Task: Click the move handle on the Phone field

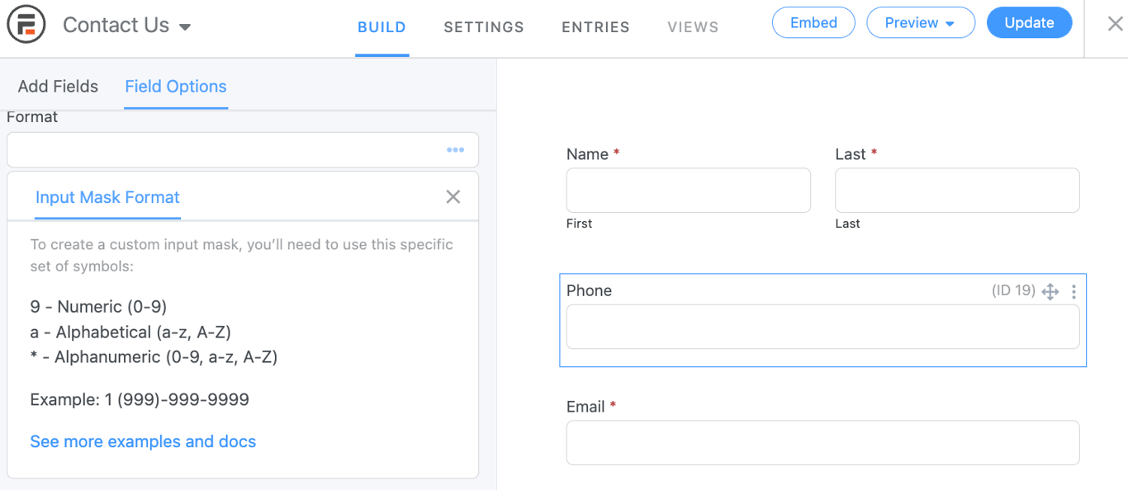Action: (x=1050, y=291)
